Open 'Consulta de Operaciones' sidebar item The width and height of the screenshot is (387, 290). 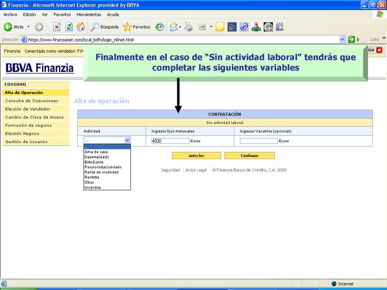click(36, 100)
